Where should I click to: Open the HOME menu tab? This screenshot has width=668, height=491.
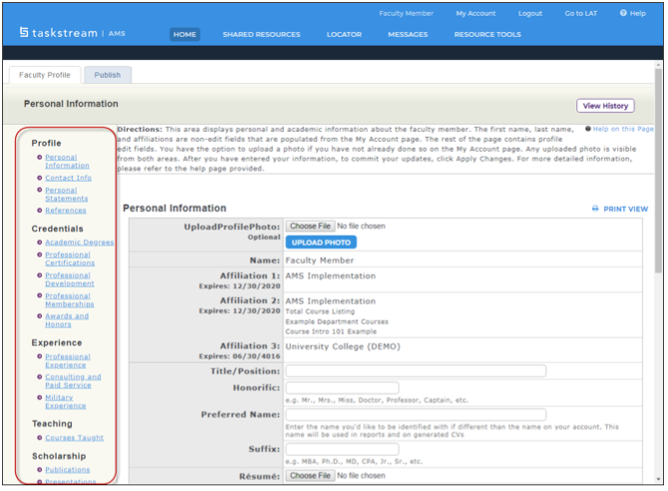184,35
